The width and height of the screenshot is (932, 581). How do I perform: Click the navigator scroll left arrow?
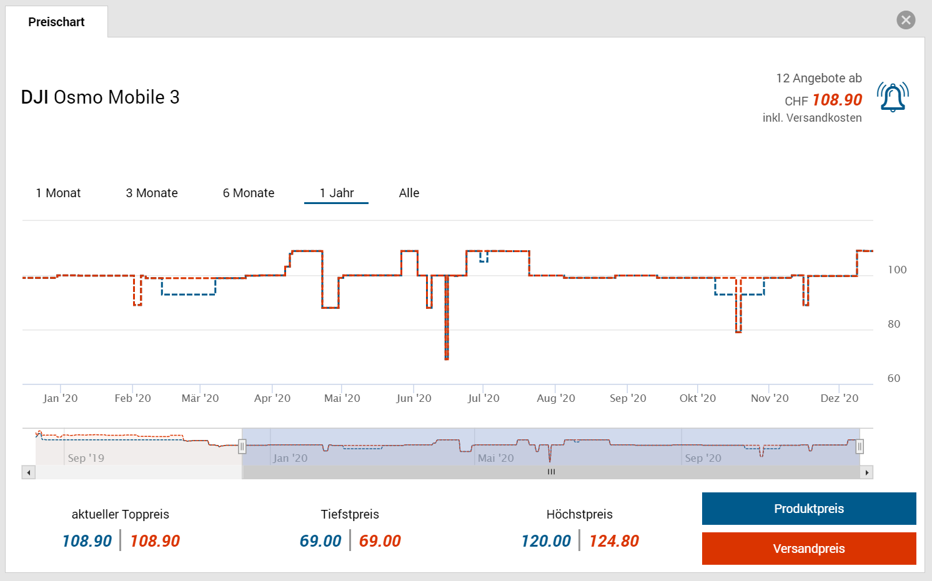tap(28, 472)
